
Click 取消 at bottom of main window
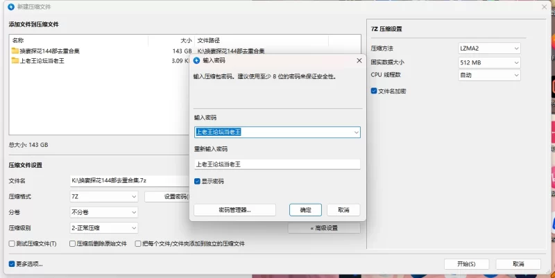518,264
